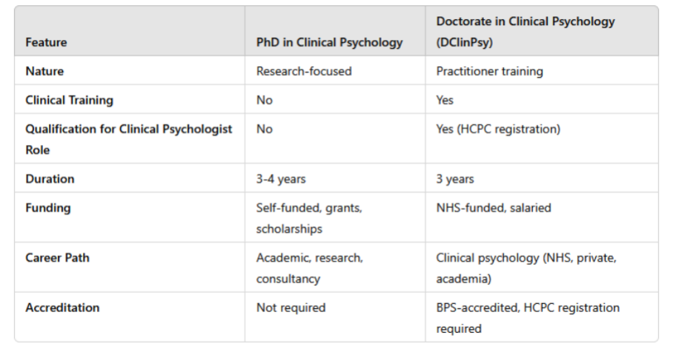Select the Accreditation row label

pyautogui.click(x=62, y=308)
